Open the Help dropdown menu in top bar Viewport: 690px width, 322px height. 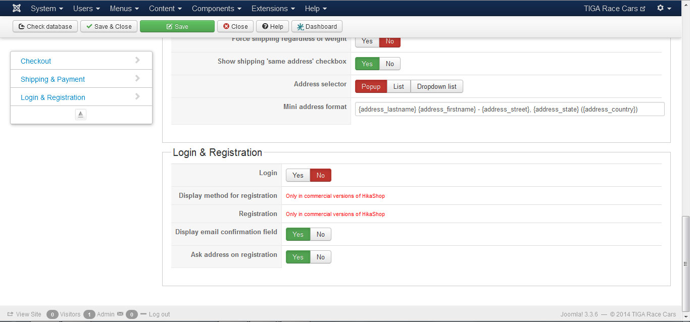(316, 8)
